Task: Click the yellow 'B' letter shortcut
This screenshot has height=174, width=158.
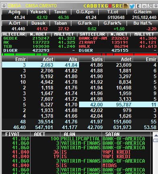Action: pos(96,6)
